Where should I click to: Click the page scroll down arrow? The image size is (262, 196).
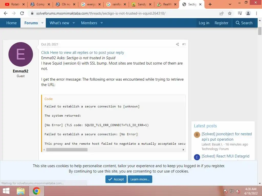pyautogui.click(x=260, y=183)
